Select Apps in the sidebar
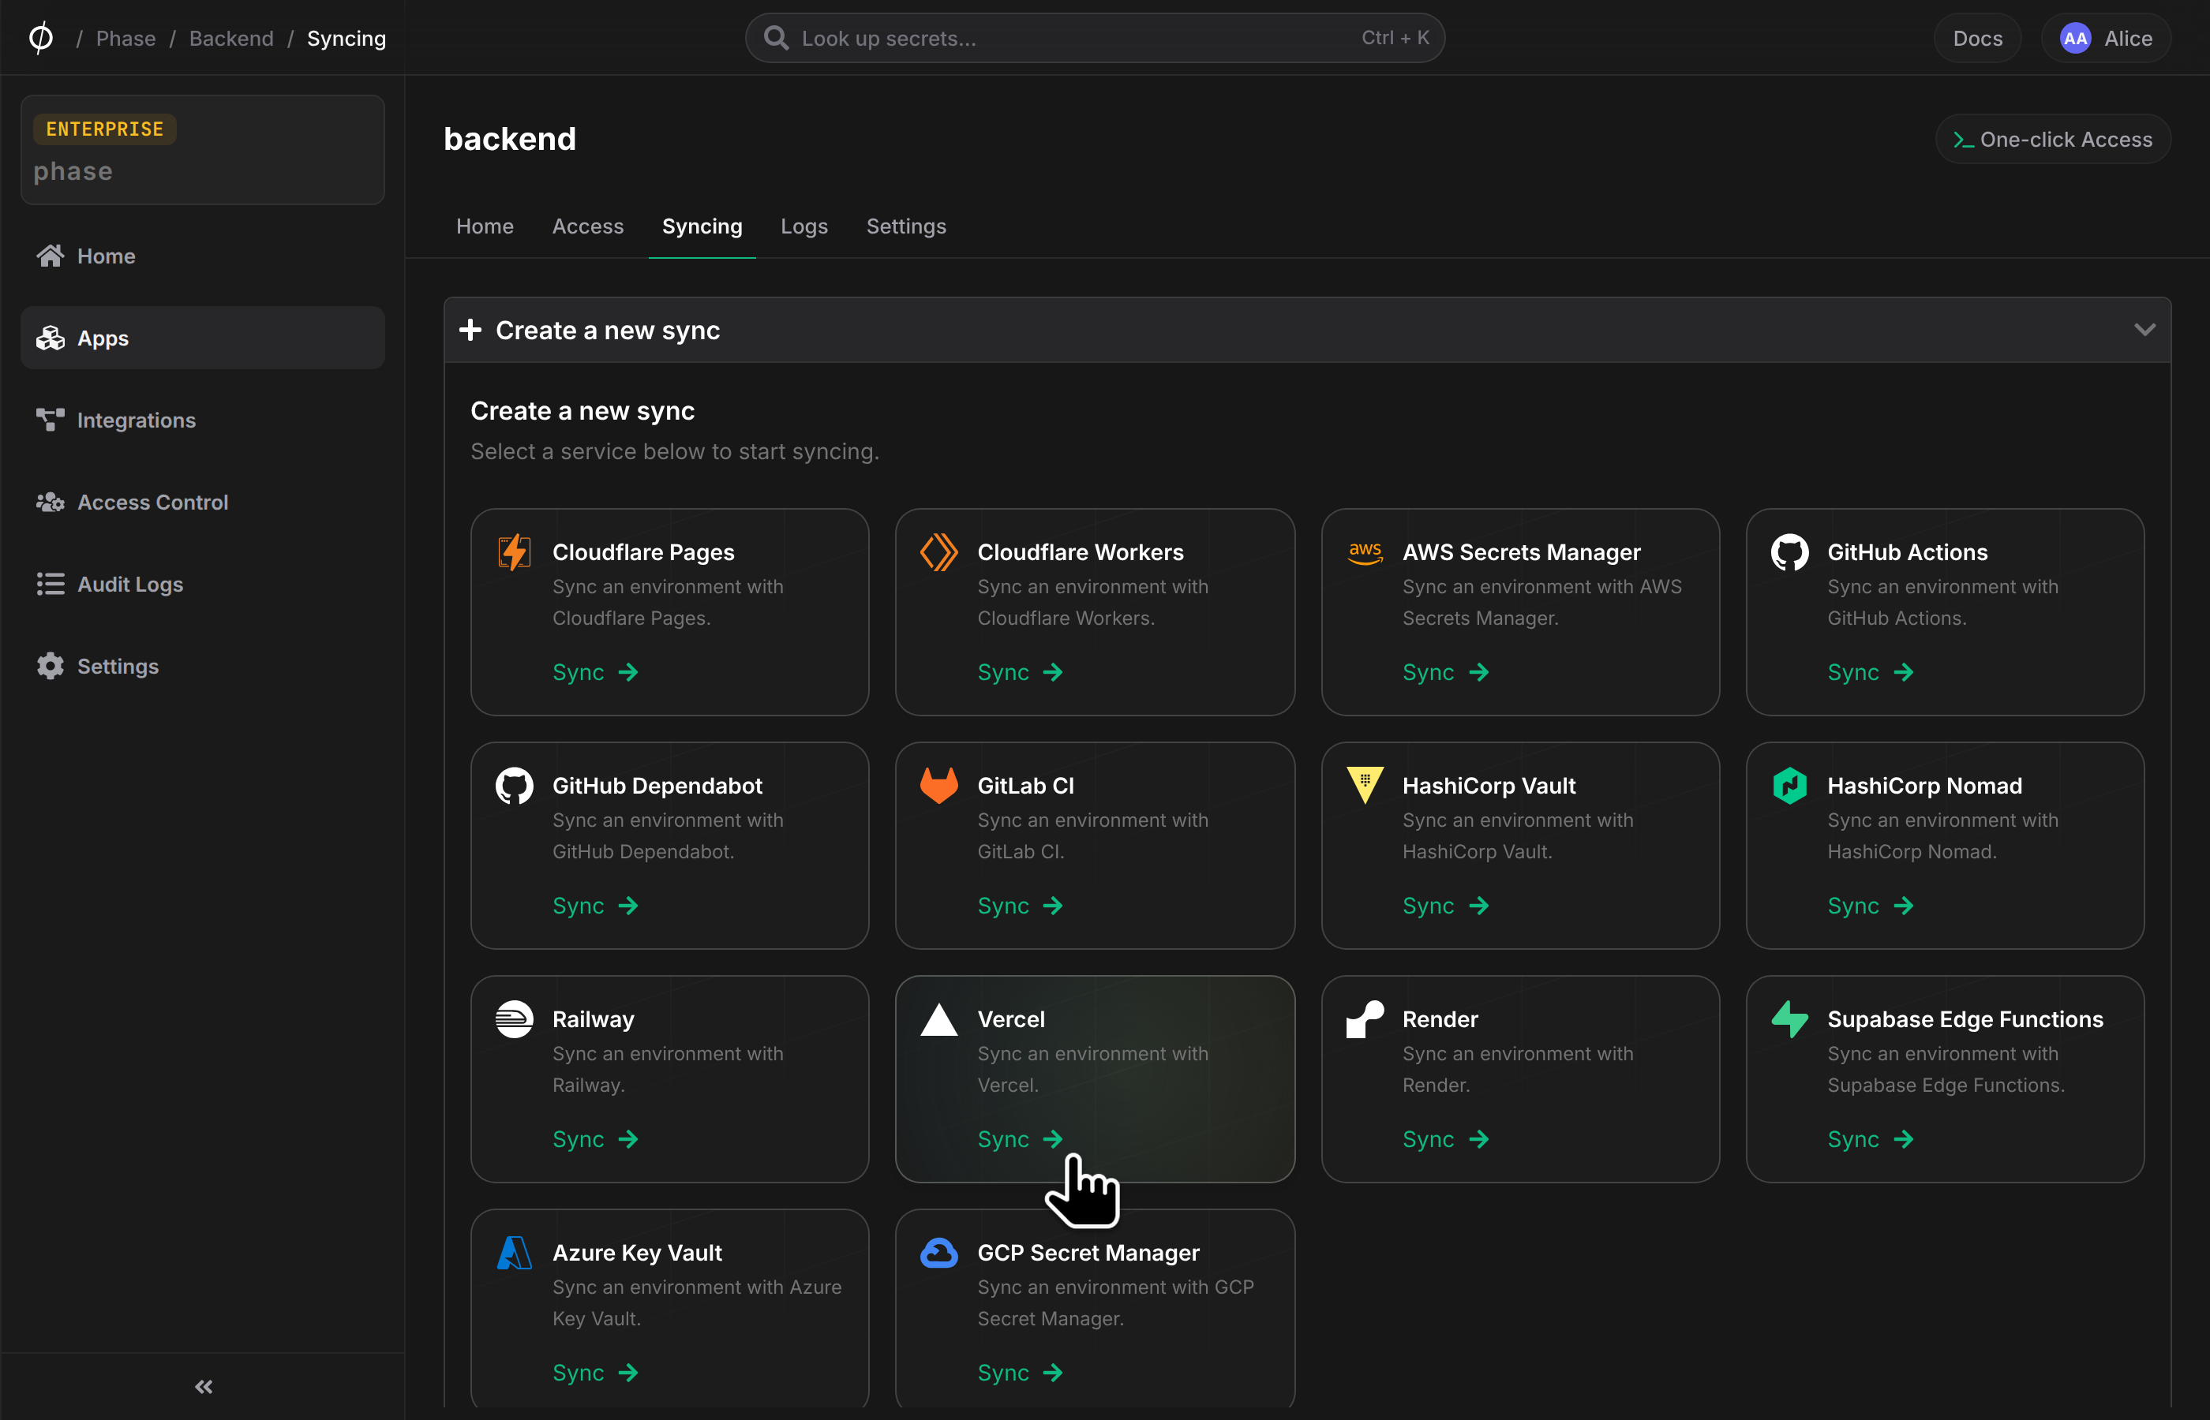Viewport: 2210px width, 1420px height. (x=202, y=338)
